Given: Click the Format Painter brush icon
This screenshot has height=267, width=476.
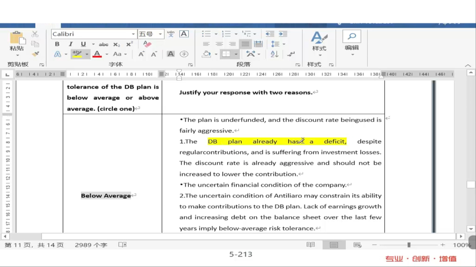Looking at the screenshot, I should 36,54.
